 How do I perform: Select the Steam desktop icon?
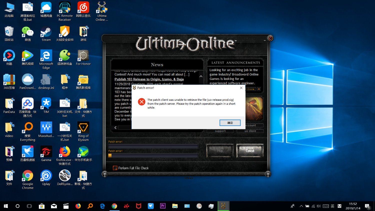click(46, 34)
